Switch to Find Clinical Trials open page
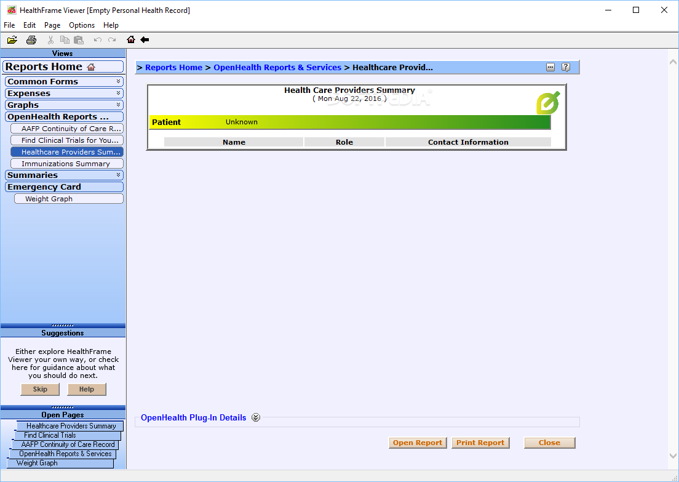 pyautogui.click(x=68, y=435)
